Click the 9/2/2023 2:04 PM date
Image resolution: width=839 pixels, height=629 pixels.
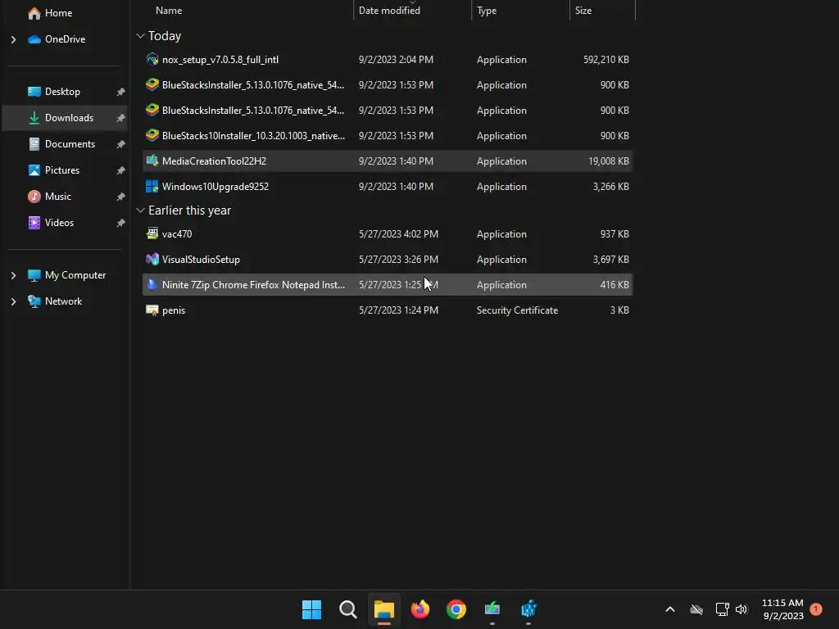[x=396, y=59]
